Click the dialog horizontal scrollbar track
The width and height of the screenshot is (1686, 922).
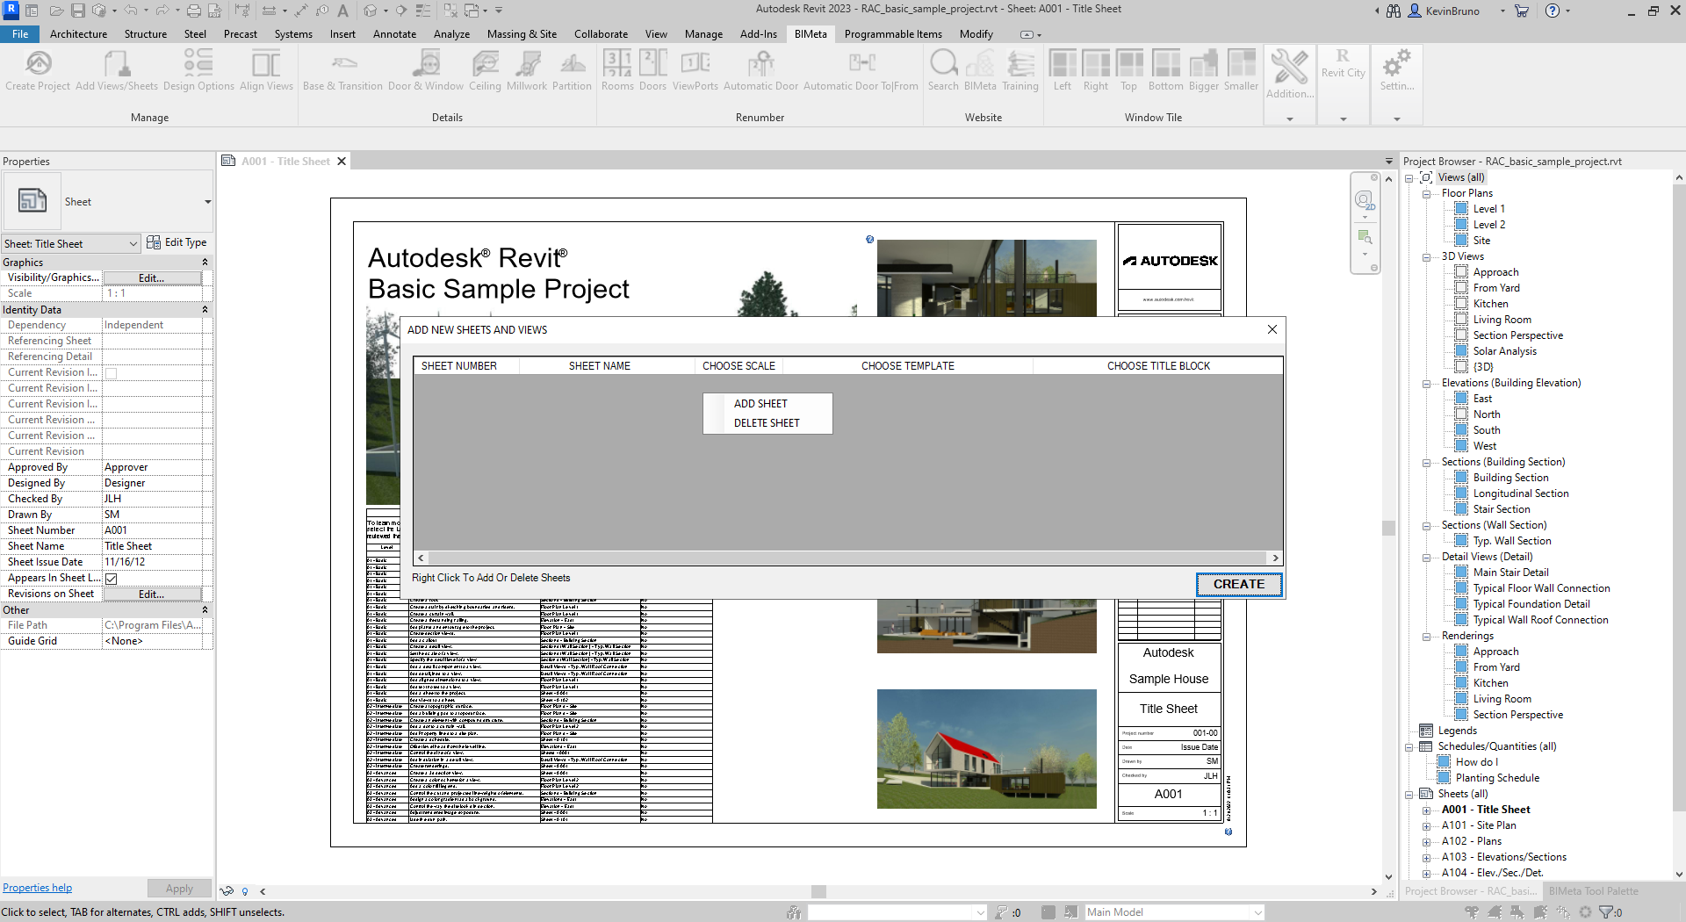click(848, 558)
